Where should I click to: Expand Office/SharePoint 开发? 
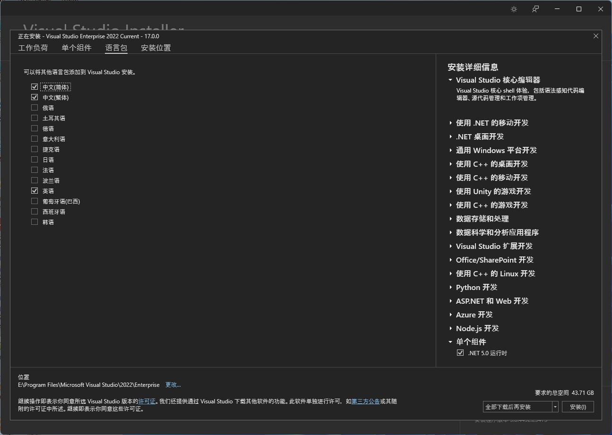450,260
